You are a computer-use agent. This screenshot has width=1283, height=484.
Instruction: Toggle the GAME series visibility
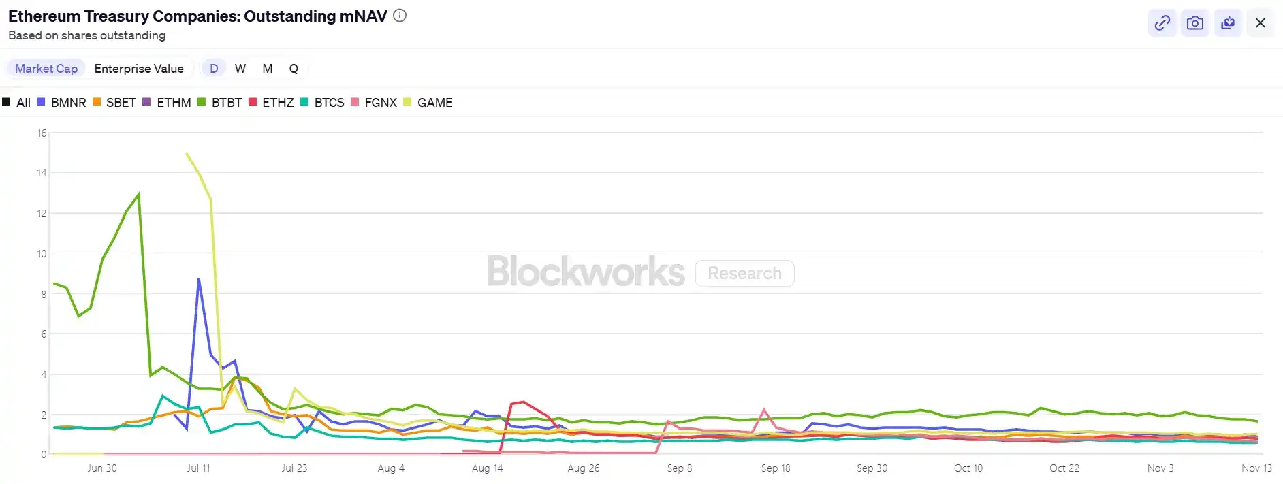434,102
